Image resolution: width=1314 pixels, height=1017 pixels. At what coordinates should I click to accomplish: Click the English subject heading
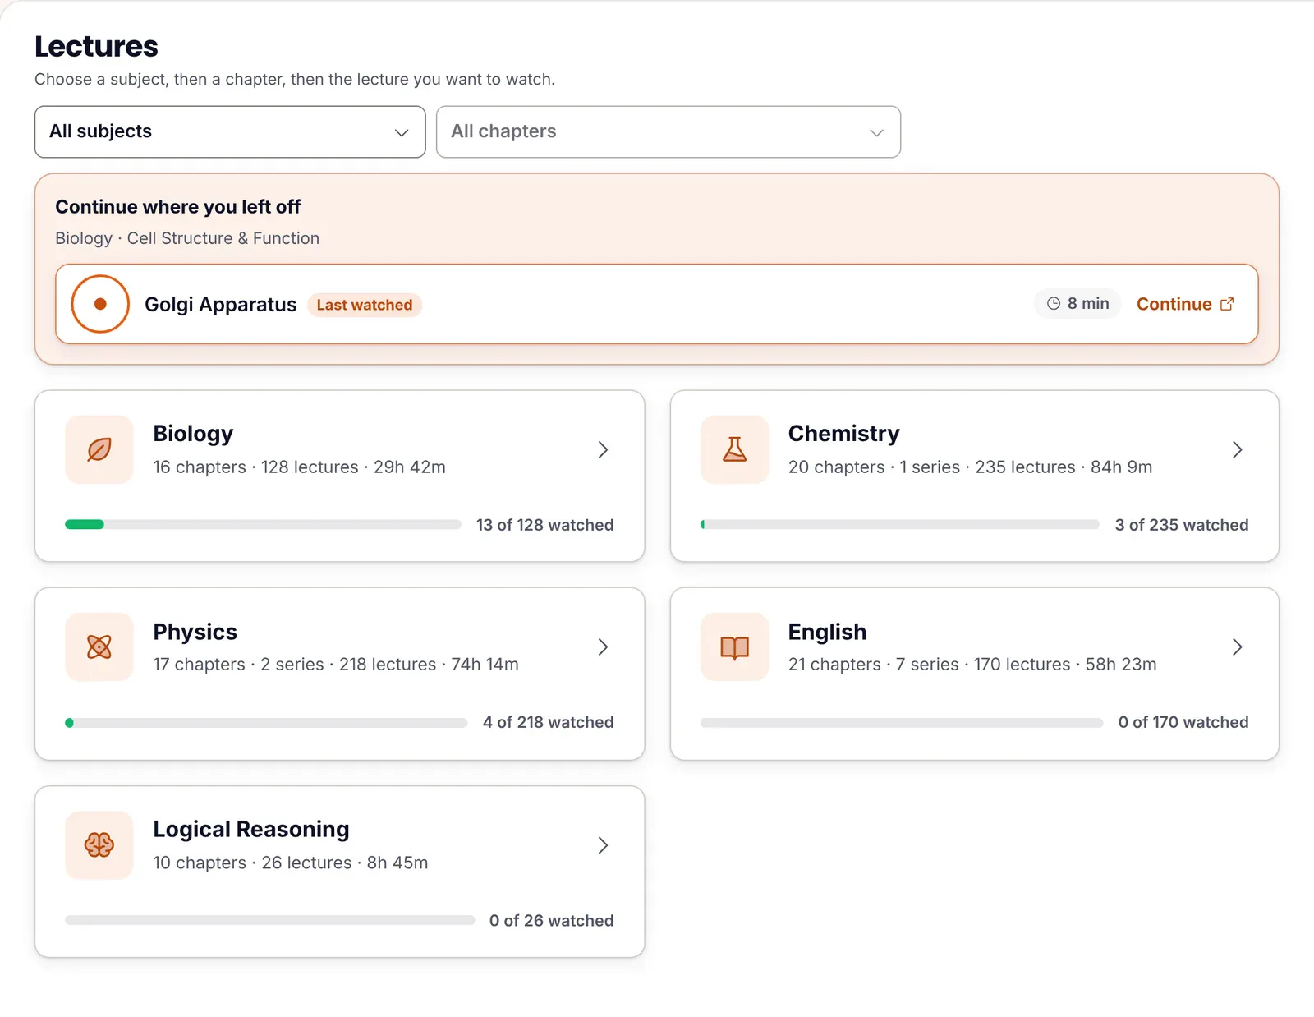[x=827, y=631]
